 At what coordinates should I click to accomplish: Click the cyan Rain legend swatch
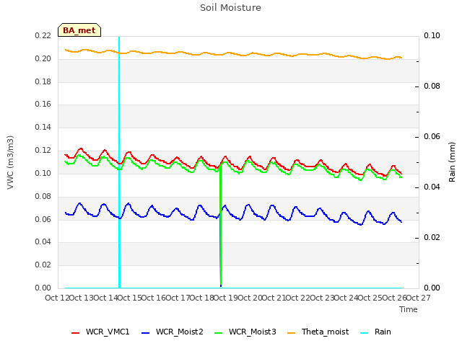[x=365, y=333]
